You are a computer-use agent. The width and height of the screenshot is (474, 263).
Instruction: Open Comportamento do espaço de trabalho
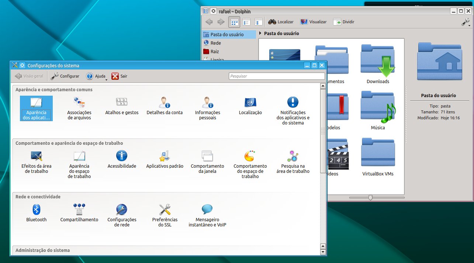(250, 165)
